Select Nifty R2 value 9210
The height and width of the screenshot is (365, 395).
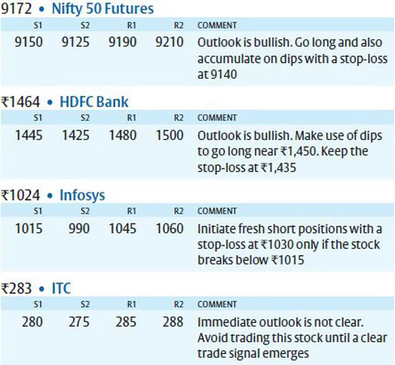170,42
